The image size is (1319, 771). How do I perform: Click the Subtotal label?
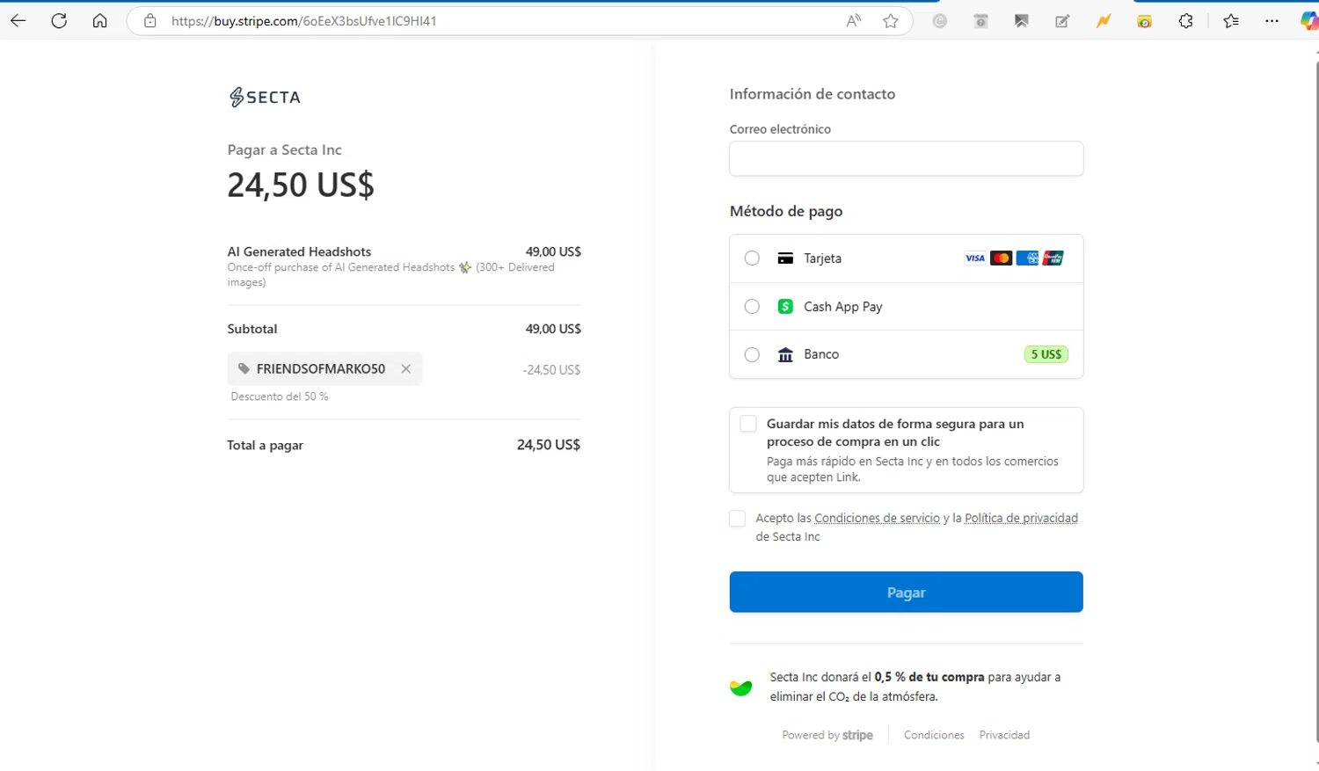tap(252, 329)
